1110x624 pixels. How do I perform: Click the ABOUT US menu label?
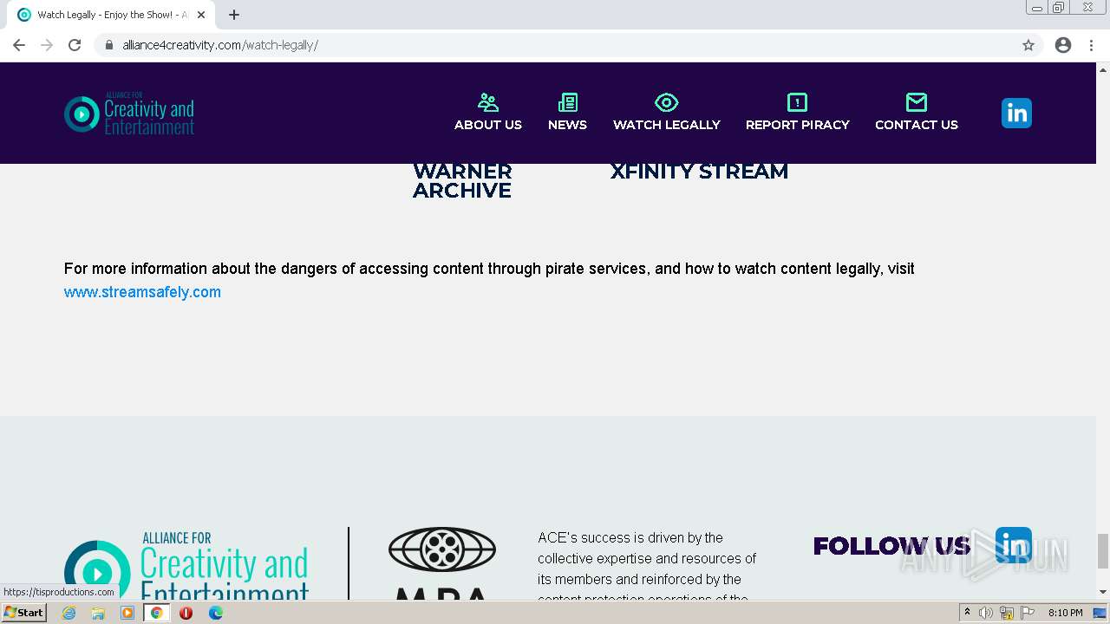488,125
